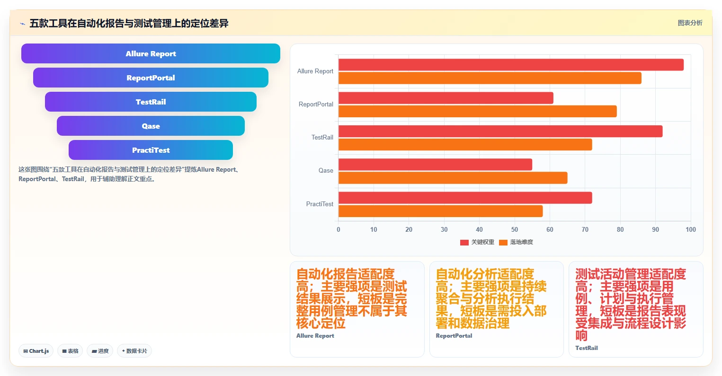Click the icon before the header title

[22, 24]
